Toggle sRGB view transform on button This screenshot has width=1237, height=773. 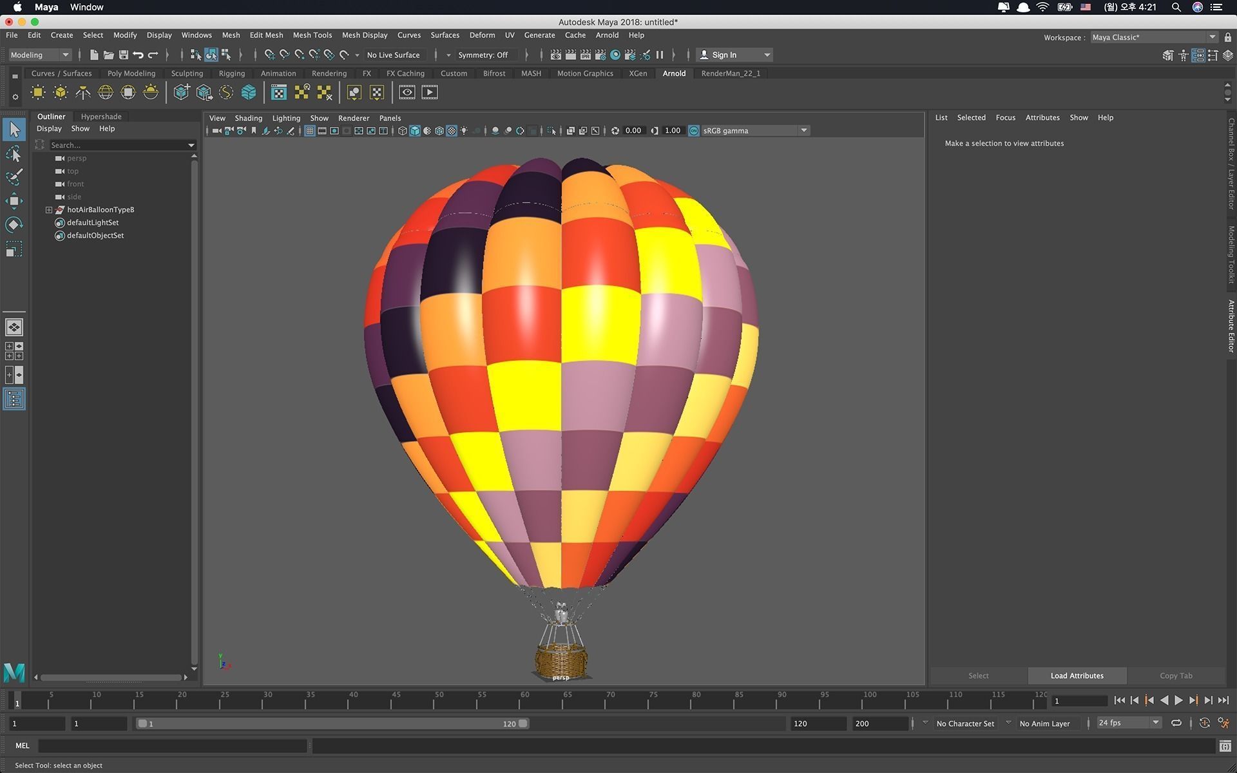(x=694, y=131)
